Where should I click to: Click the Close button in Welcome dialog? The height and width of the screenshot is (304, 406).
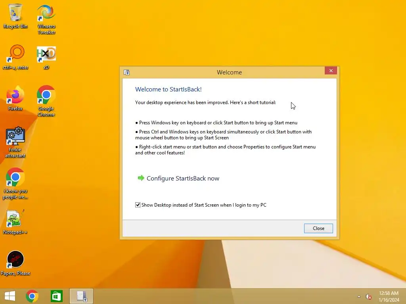pos(318,228)
